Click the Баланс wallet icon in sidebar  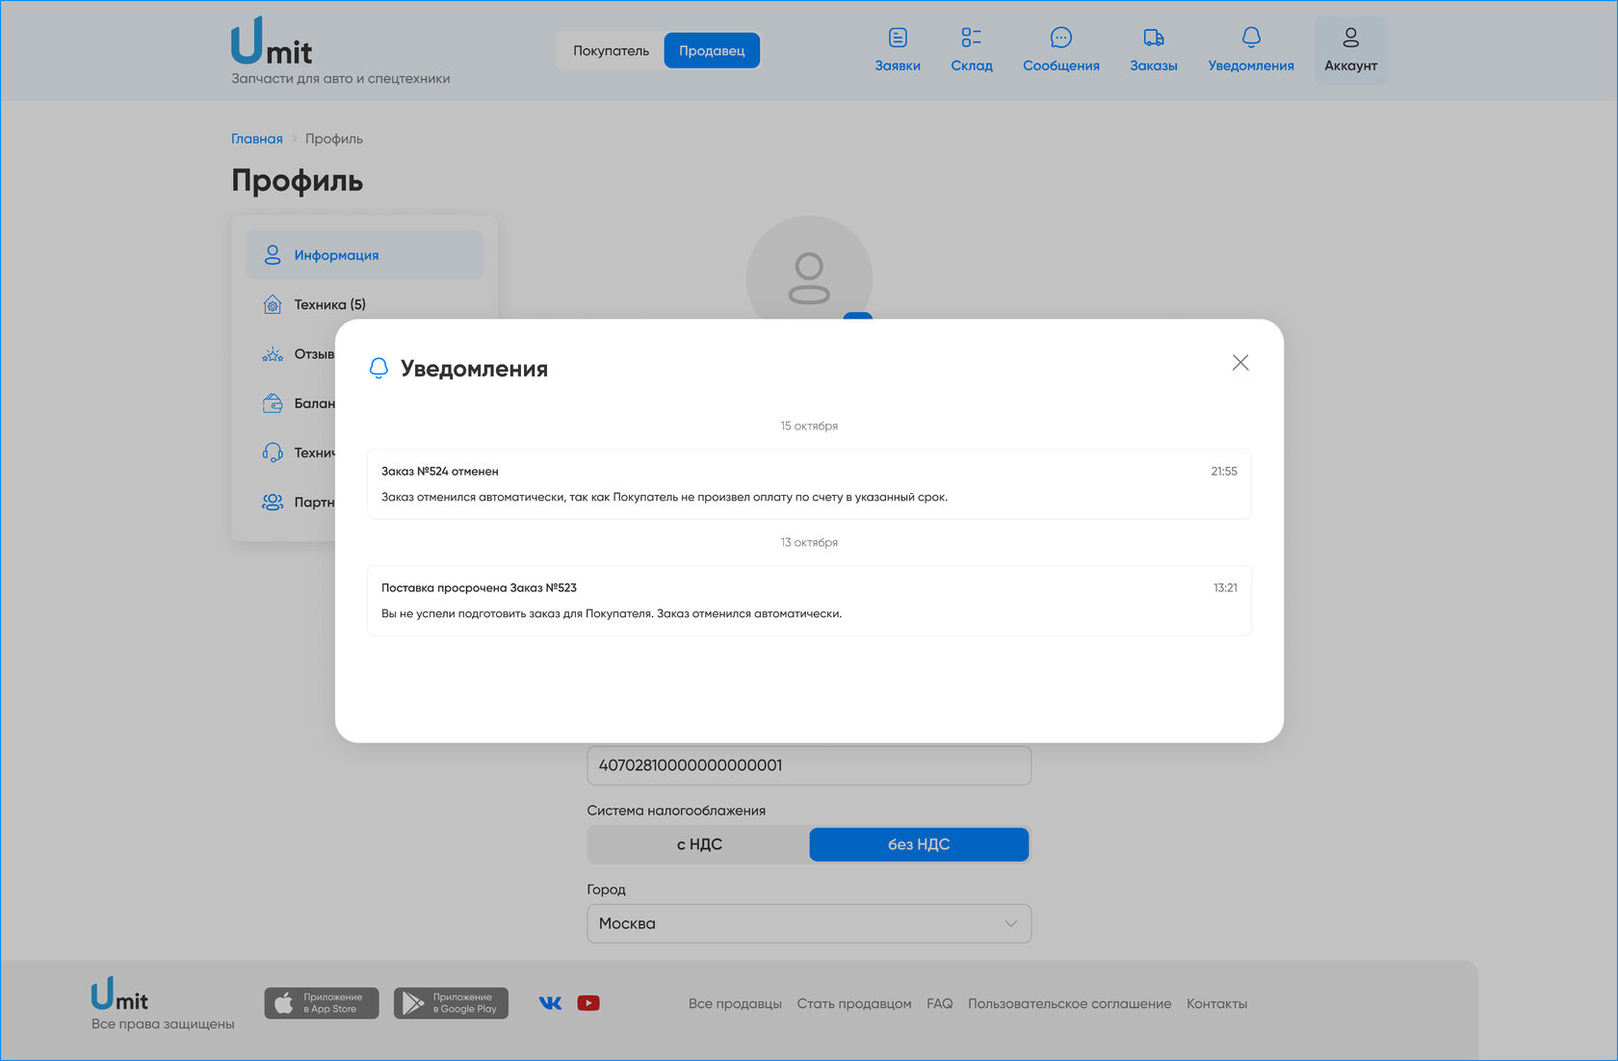pyautogui.click(x=273, y=403)
